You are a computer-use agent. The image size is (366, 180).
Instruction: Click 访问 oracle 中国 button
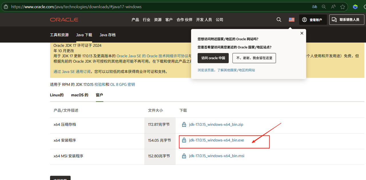coord(213,58)
